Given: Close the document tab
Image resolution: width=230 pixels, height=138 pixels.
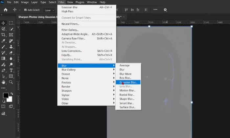Looking at the screenshot, I should click(124, 17).
